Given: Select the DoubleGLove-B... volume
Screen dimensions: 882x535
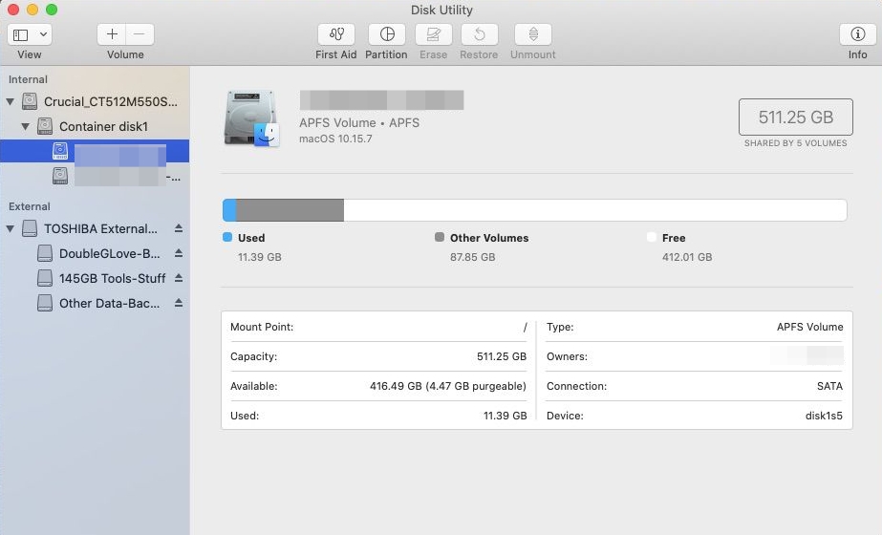Looking at the screenshot, I should [95, 254].
